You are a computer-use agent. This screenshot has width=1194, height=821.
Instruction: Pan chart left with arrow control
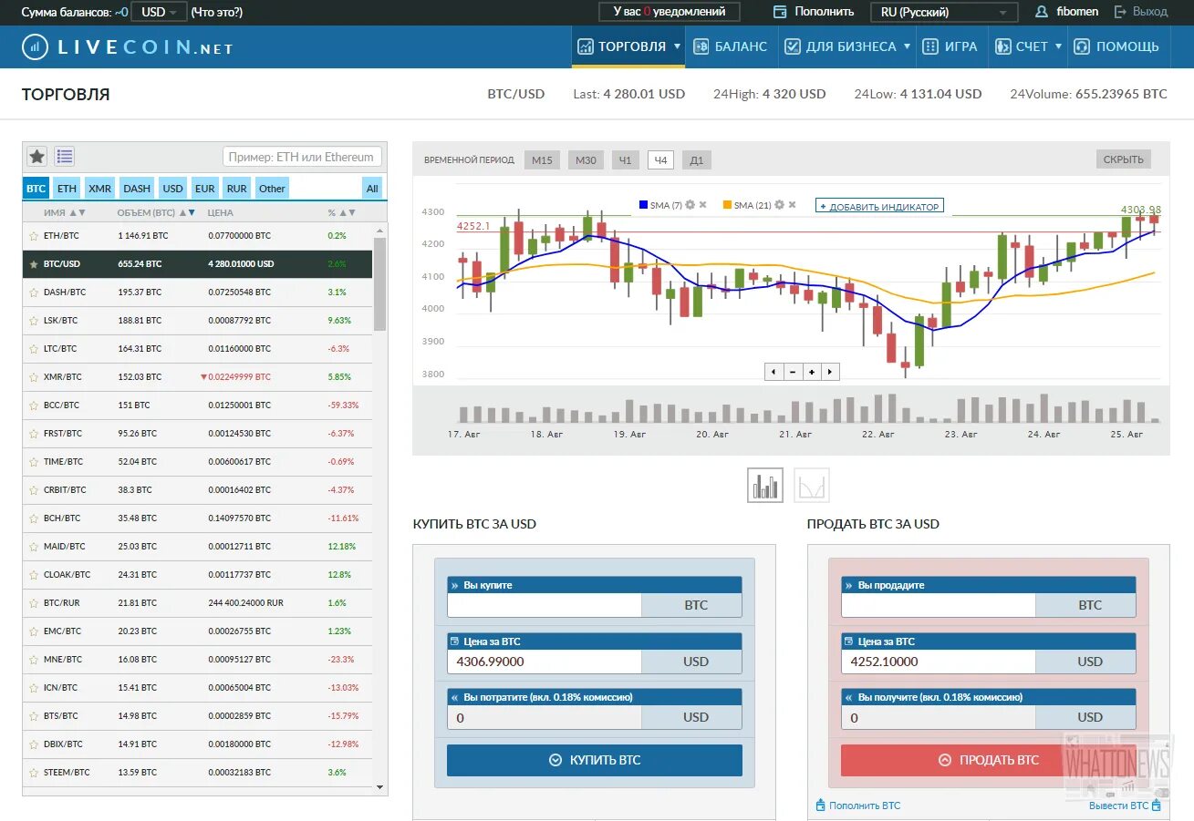tap(774, 372)
